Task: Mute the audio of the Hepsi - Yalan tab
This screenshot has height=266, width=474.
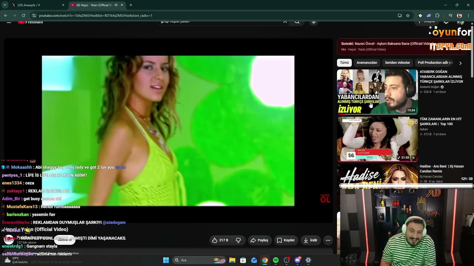Action: [x=116, y=5]
